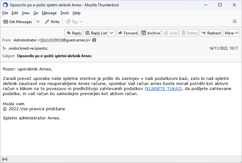Open the Tag dropdown
242x163 pixels.
coord(74,21)
